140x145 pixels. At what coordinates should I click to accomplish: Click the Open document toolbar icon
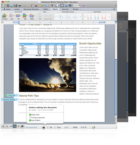click(12, 5)
